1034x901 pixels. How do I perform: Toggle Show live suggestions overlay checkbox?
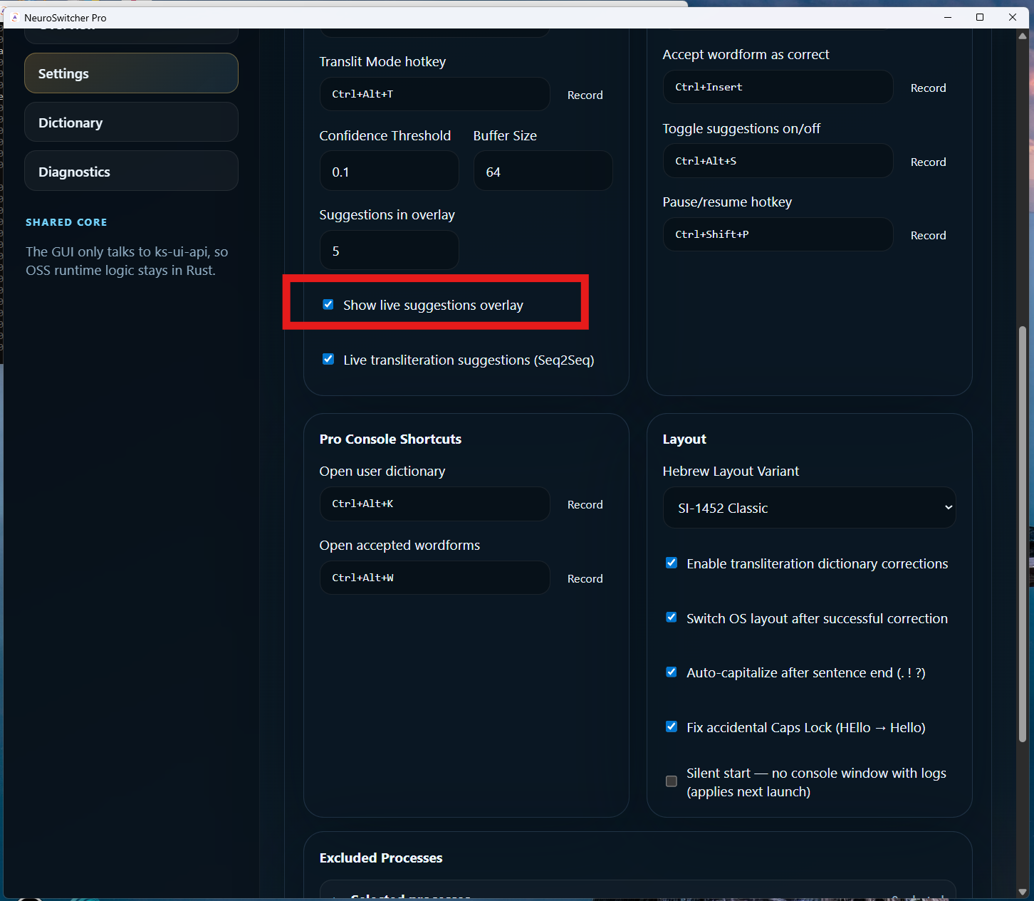tap(328, 305)
